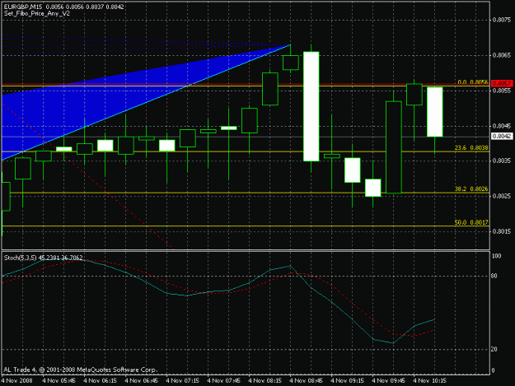Image resolution: width=515 pixels, height=386 pixels.
Task: Click the 4 Nov 10:15 time label
Action: click(x=429, y=381)
